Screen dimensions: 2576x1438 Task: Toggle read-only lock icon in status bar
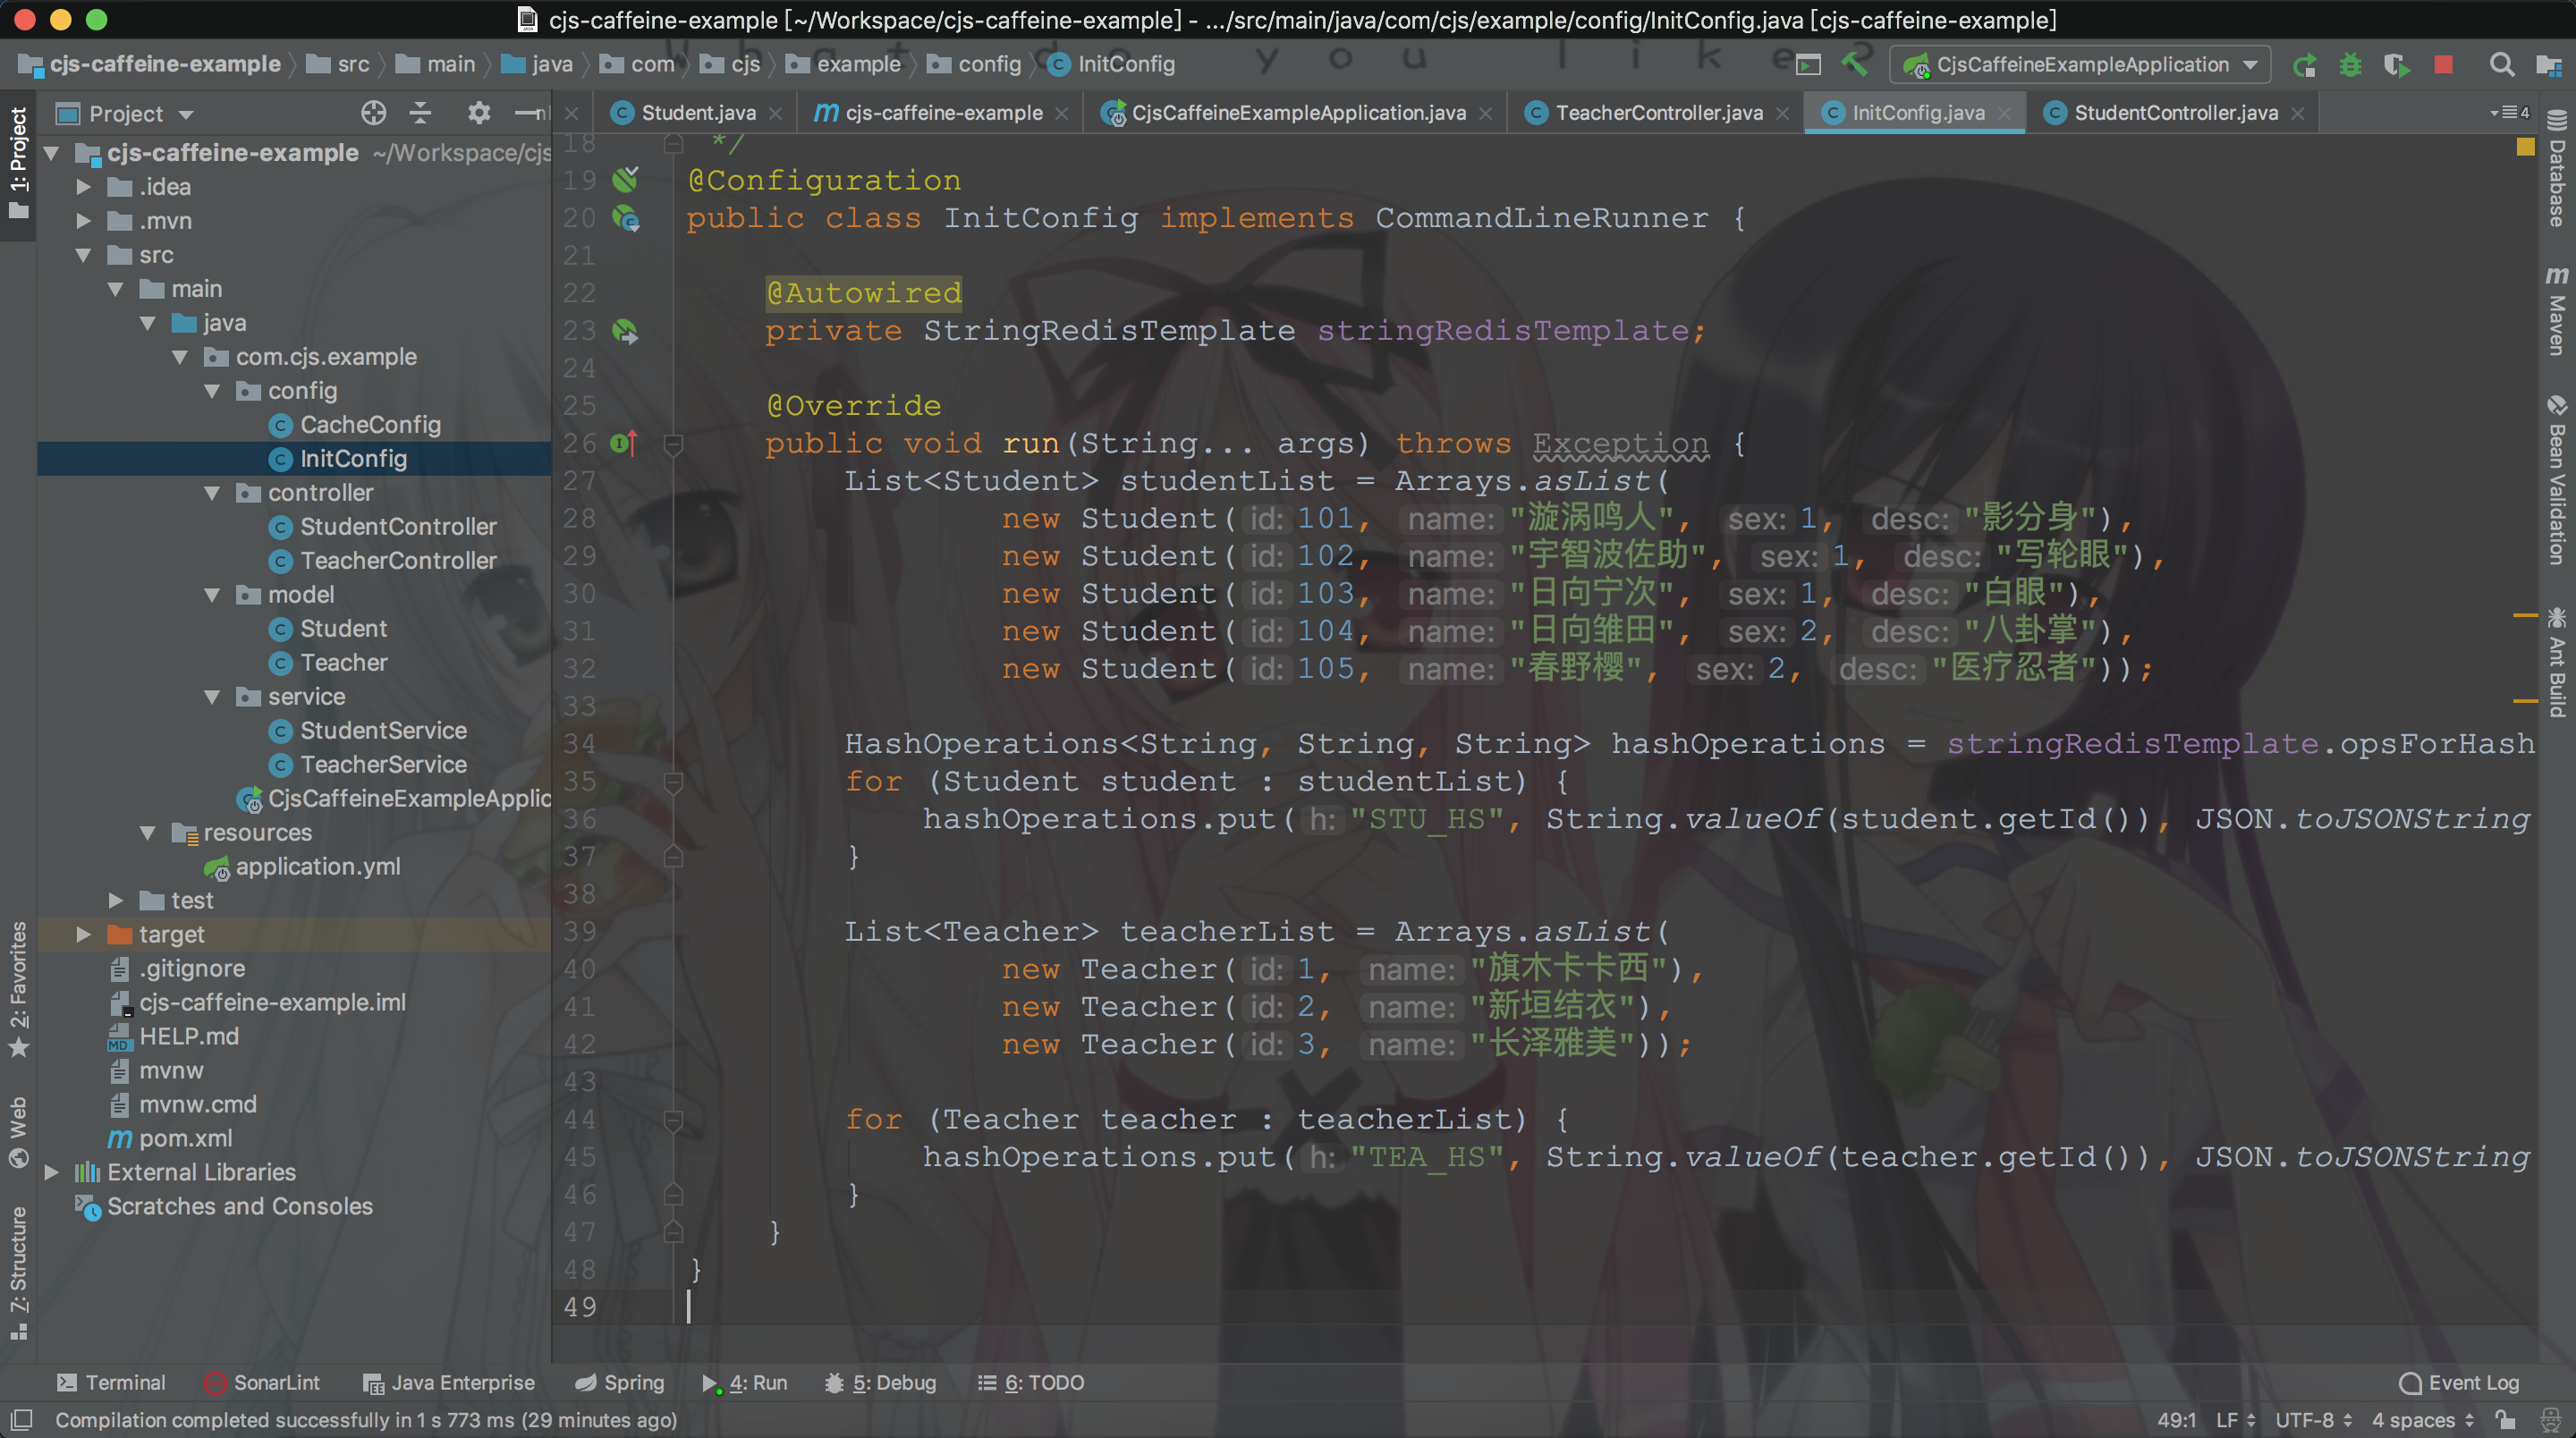(x=2505, y=1420)
